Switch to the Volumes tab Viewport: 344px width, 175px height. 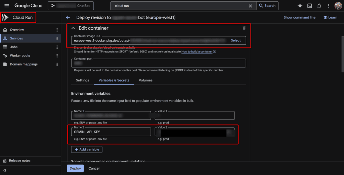point(146,80)
